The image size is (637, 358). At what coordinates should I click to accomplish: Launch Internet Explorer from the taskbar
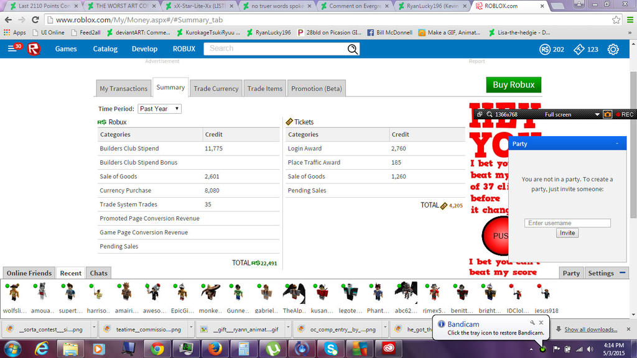(x=42, y=349)
